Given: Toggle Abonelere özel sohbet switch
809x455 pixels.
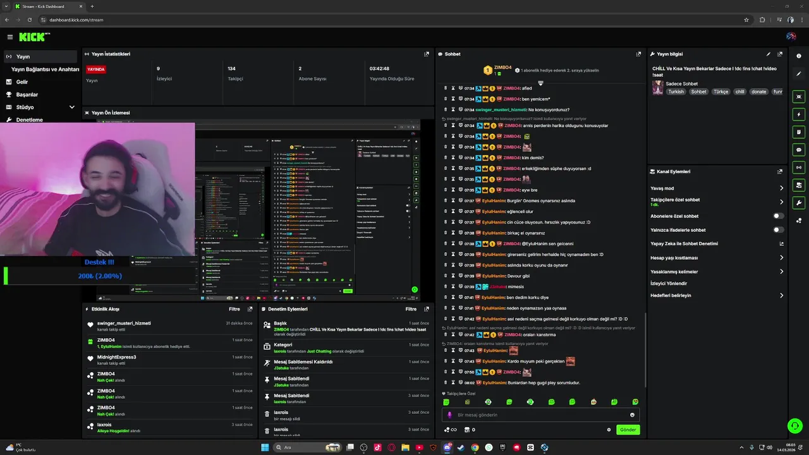Looking at the screenshot, I should pyautogui.click(x=779, y=216).
